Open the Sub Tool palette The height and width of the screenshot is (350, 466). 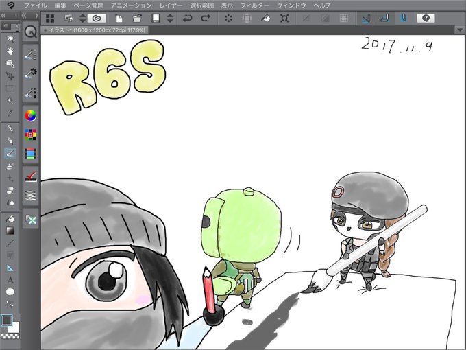coord(30,54)
